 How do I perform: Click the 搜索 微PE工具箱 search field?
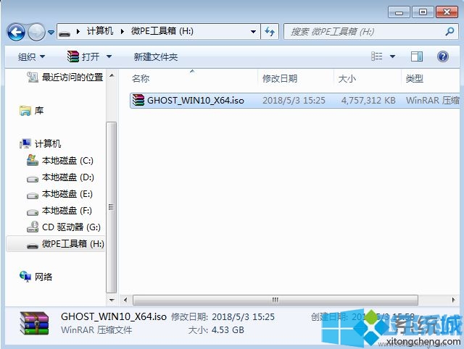tap(366, 32)
